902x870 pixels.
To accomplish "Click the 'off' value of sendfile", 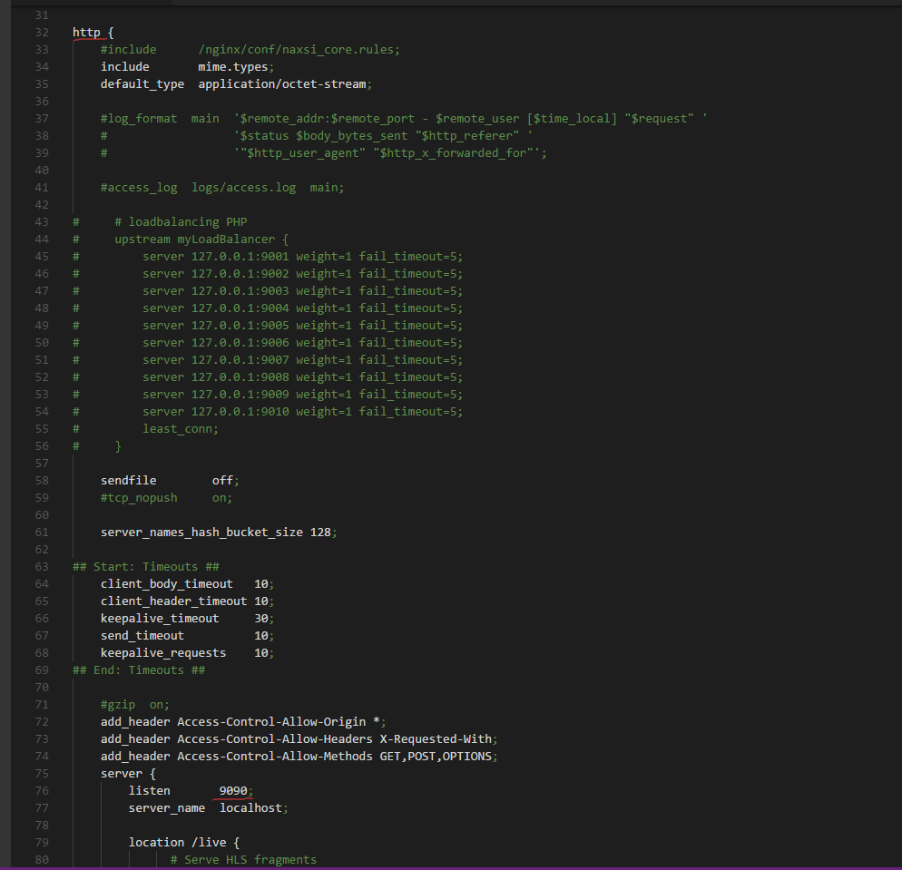I will click(x=222, y=481).
